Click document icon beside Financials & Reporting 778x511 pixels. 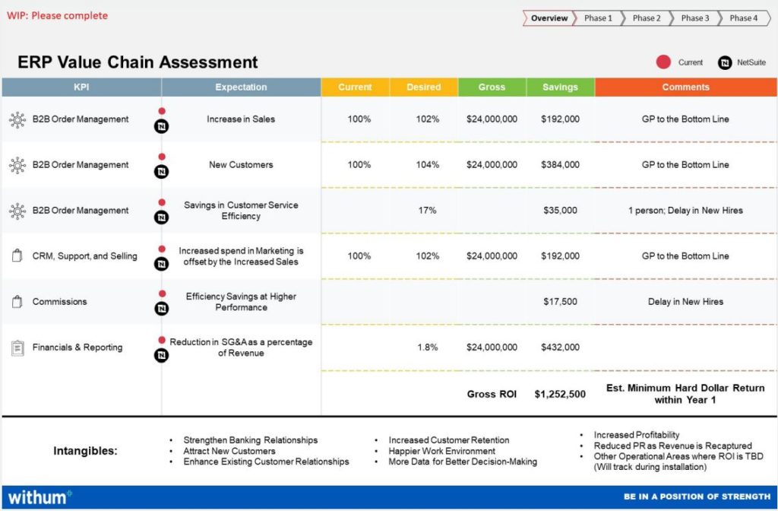(17, 348)
